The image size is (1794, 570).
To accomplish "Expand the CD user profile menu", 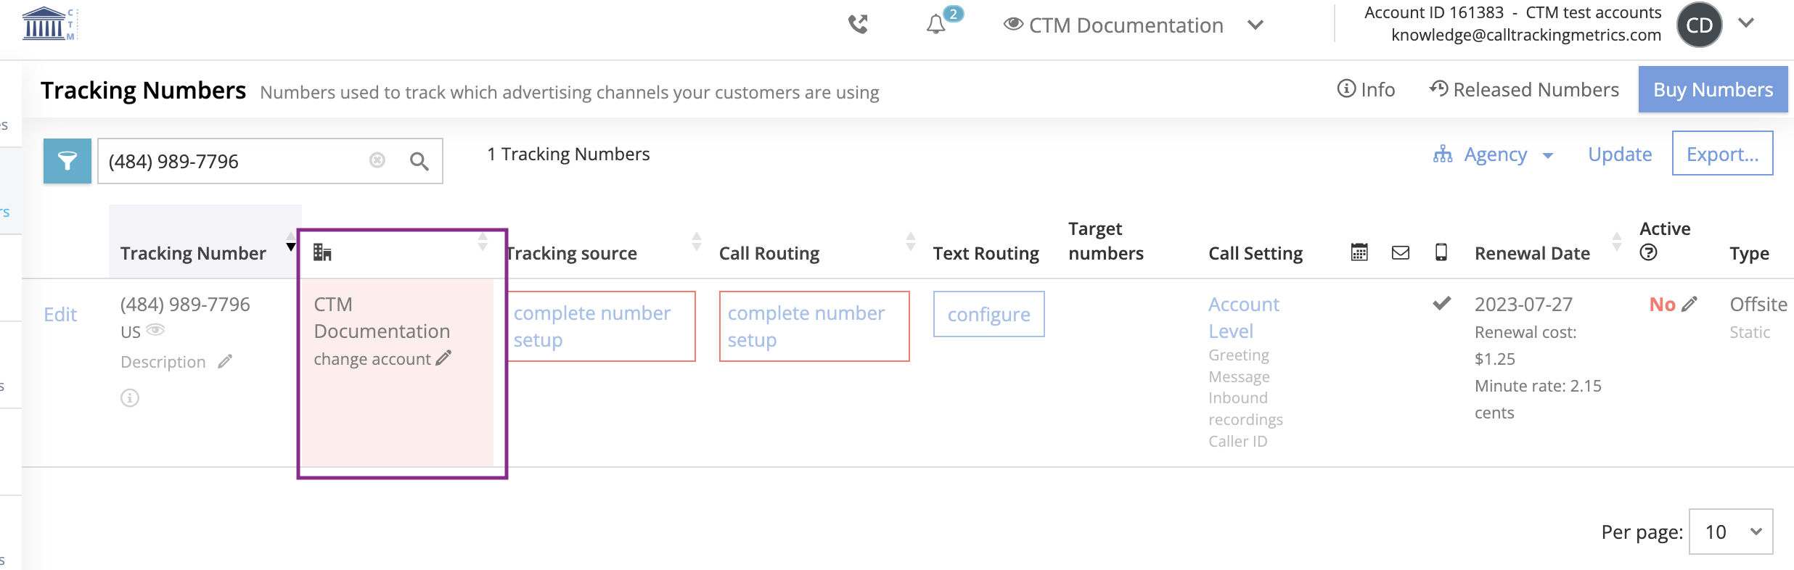I will 1746,23.
